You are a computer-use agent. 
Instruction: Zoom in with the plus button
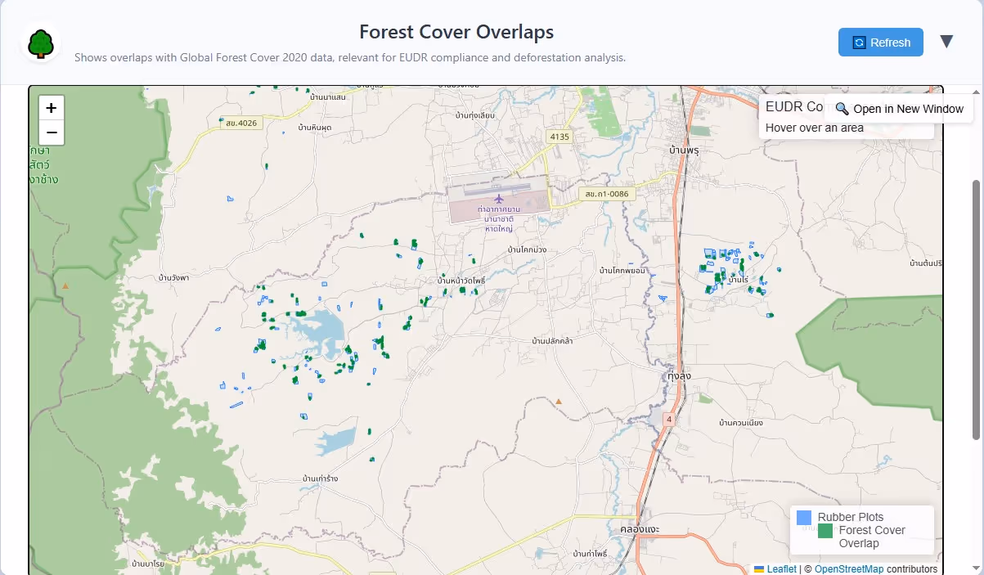pyautogui.click(x=52, y=108)
